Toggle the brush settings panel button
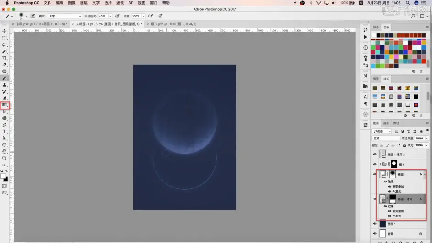Image resolution: width=432 pixels, height=243 pixels. 33,16
